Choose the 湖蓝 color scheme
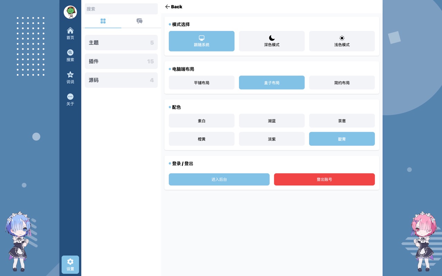This screenshot has height=276, width=442. (x=272, y=121)
